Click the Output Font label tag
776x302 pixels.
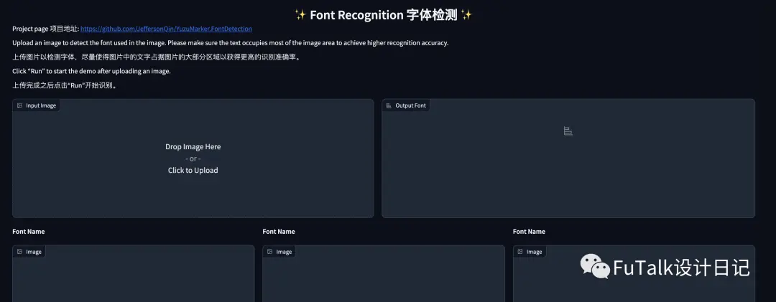click(406, 105)
